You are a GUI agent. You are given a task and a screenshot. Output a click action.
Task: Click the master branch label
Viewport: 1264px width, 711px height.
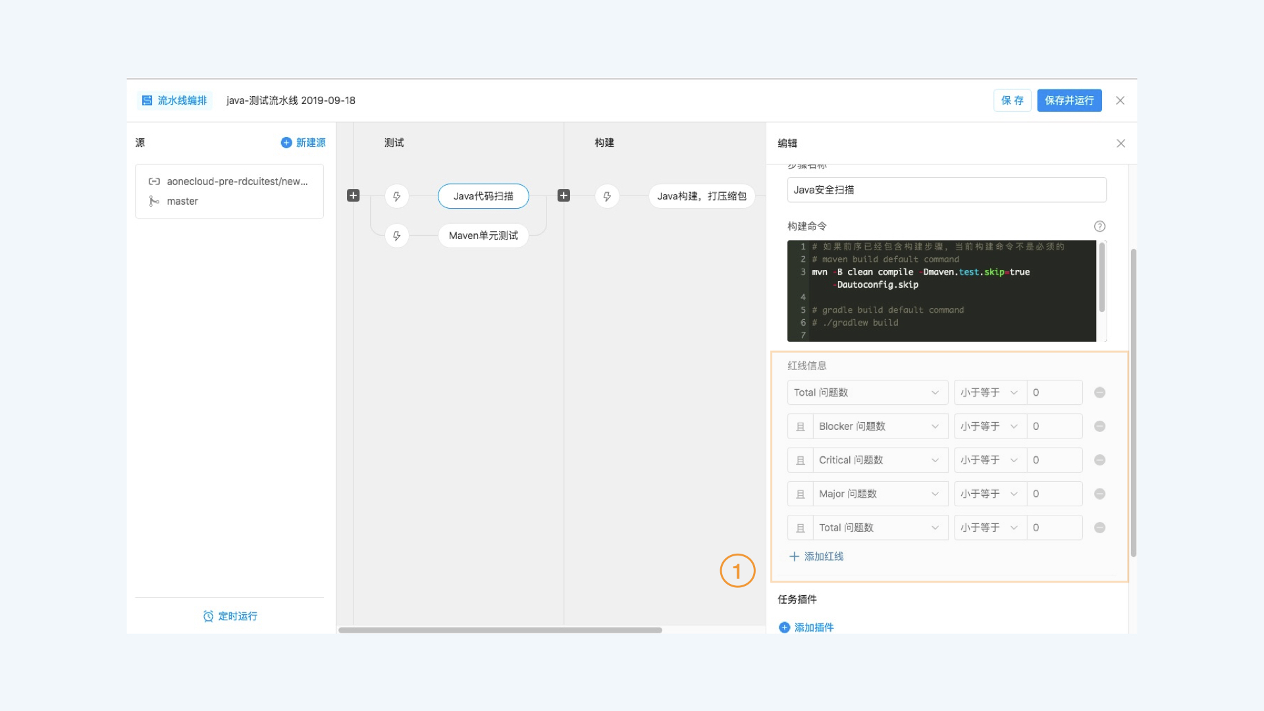tap(182, 201)
